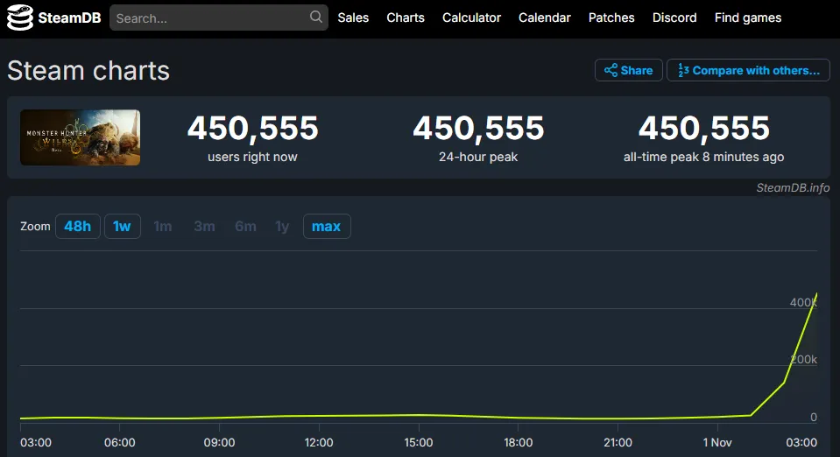Select the disabled 1y zoom option
840x457 pixels.
[282, 226]
